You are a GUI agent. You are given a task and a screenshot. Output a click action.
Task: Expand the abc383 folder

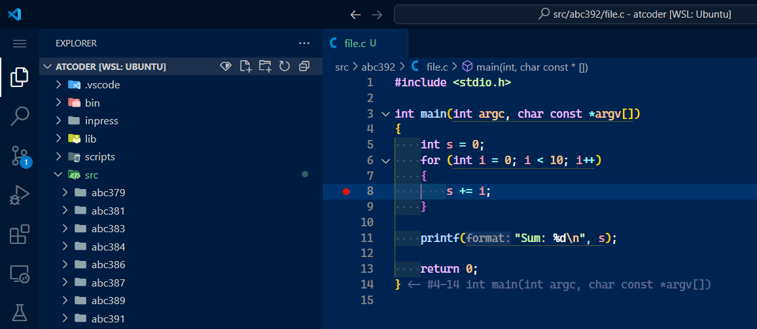click(x=65, y=229)
